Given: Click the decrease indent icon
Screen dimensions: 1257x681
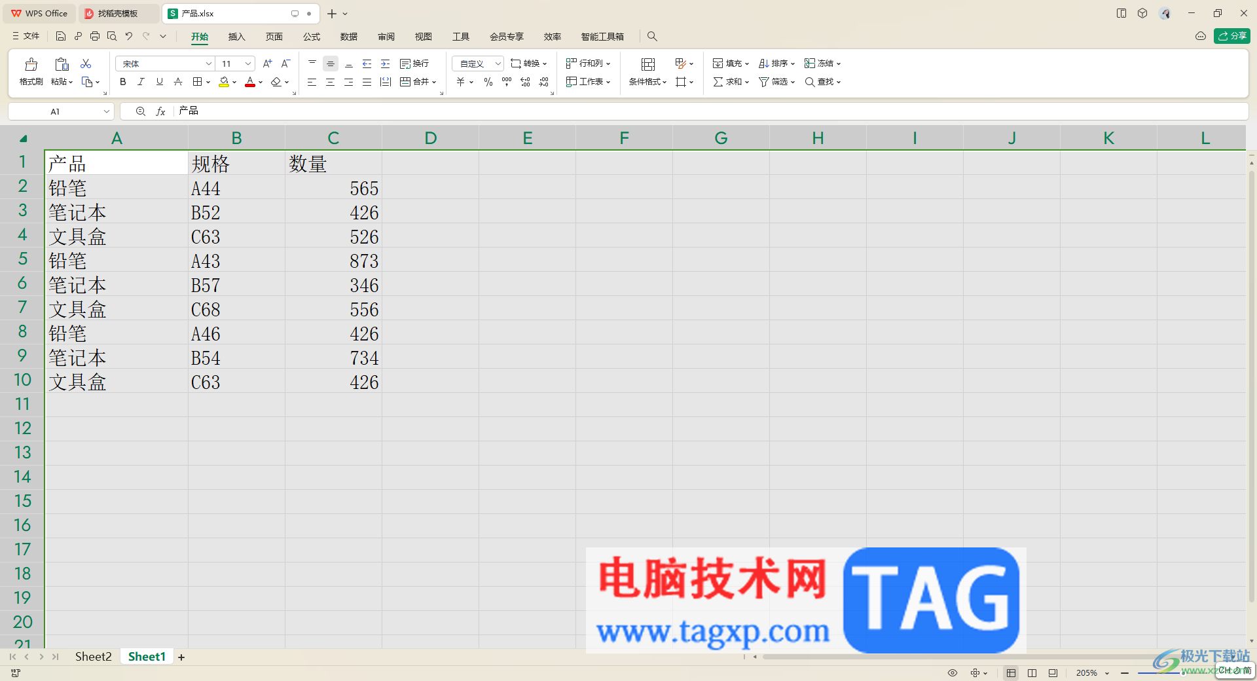Looking at the screenshot, I should coord(367,64).
